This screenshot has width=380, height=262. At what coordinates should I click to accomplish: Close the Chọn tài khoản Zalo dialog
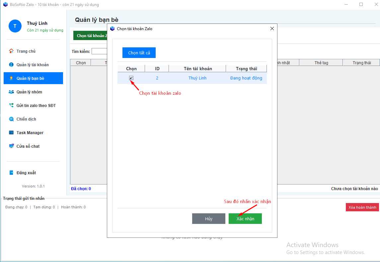pyautogui.click(x=272, y=28)
